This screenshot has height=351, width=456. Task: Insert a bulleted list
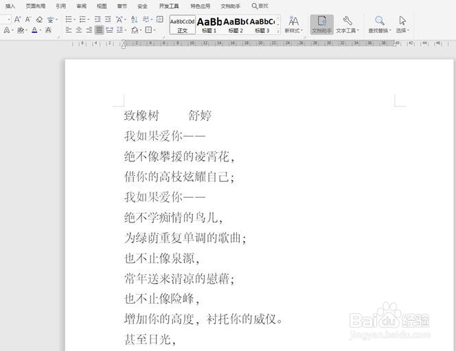69,19
